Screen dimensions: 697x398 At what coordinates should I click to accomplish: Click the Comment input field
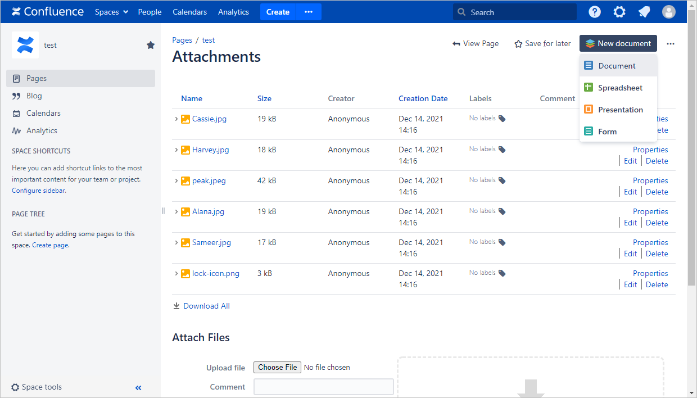pyautogui.click(x=323, y=386)
